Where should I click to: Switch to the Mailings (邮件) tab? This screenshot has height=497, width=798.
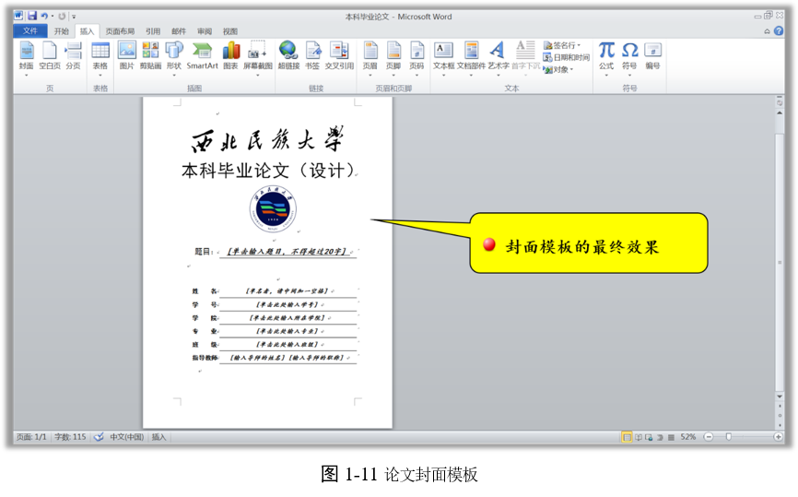pyautogui.click(x=179, y=31)
